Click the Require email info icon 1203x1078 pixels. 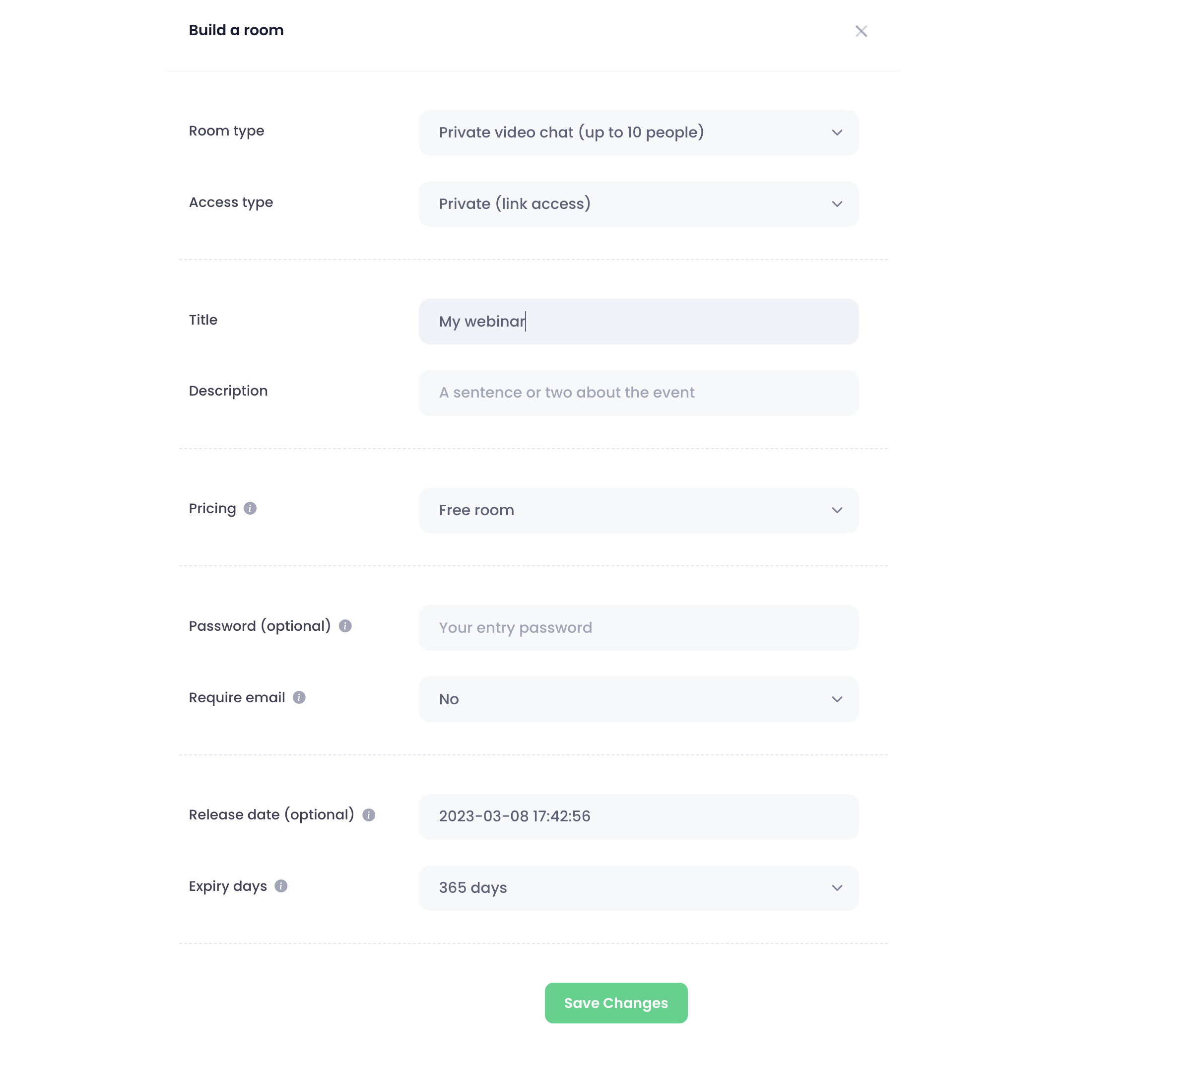[x=299, y=697]
